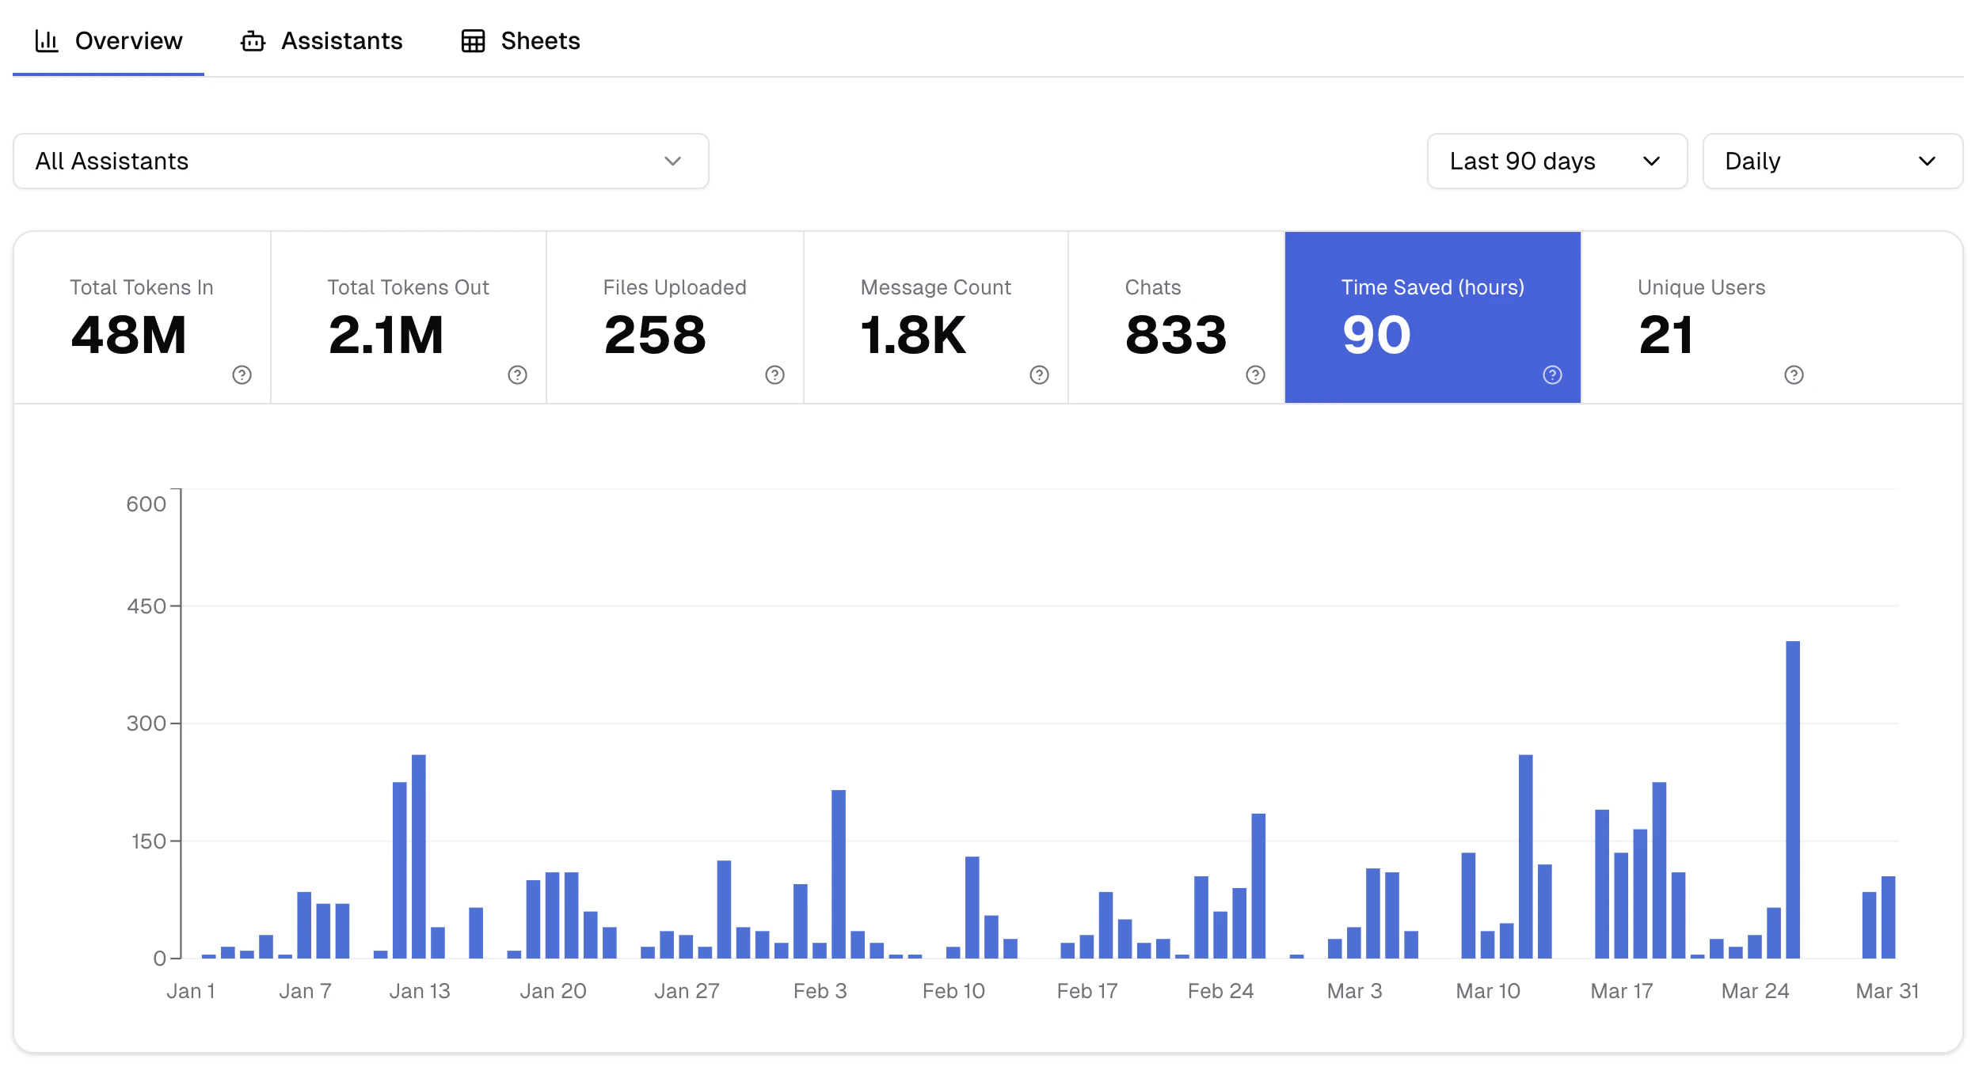Viewport: 1975px width, 1067px height.
Task: Click the help icon on Message Count card
Action: coord(1039,374)
